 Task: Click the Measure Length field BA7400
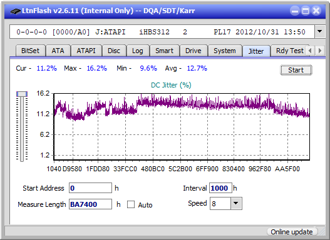[x=91, y=204]
